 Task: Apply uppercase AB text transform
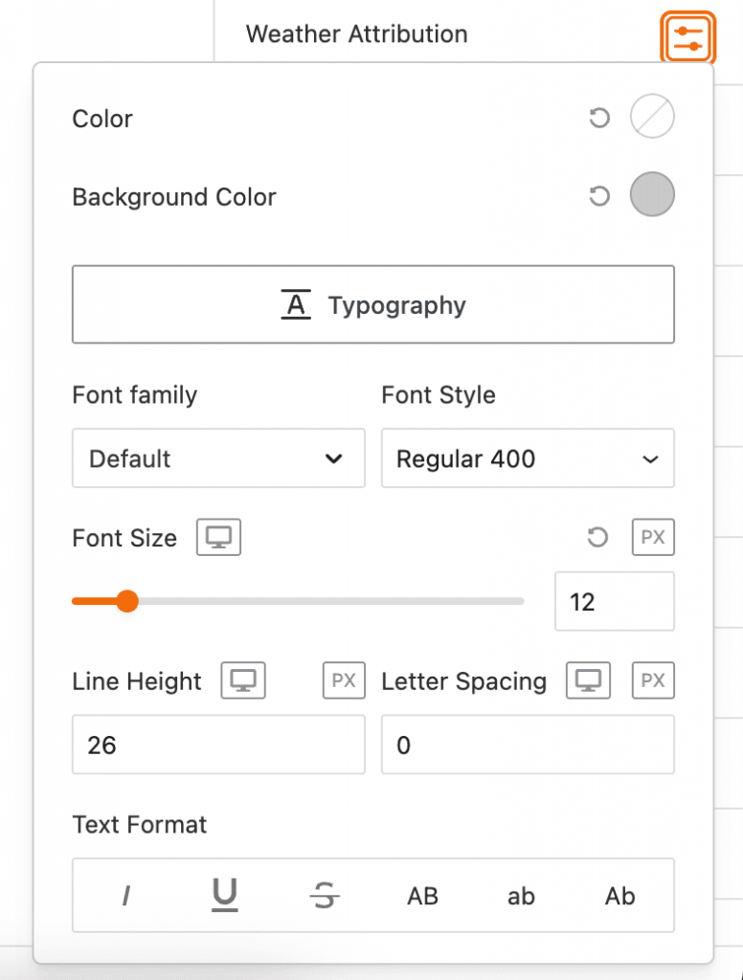[422, 896]
